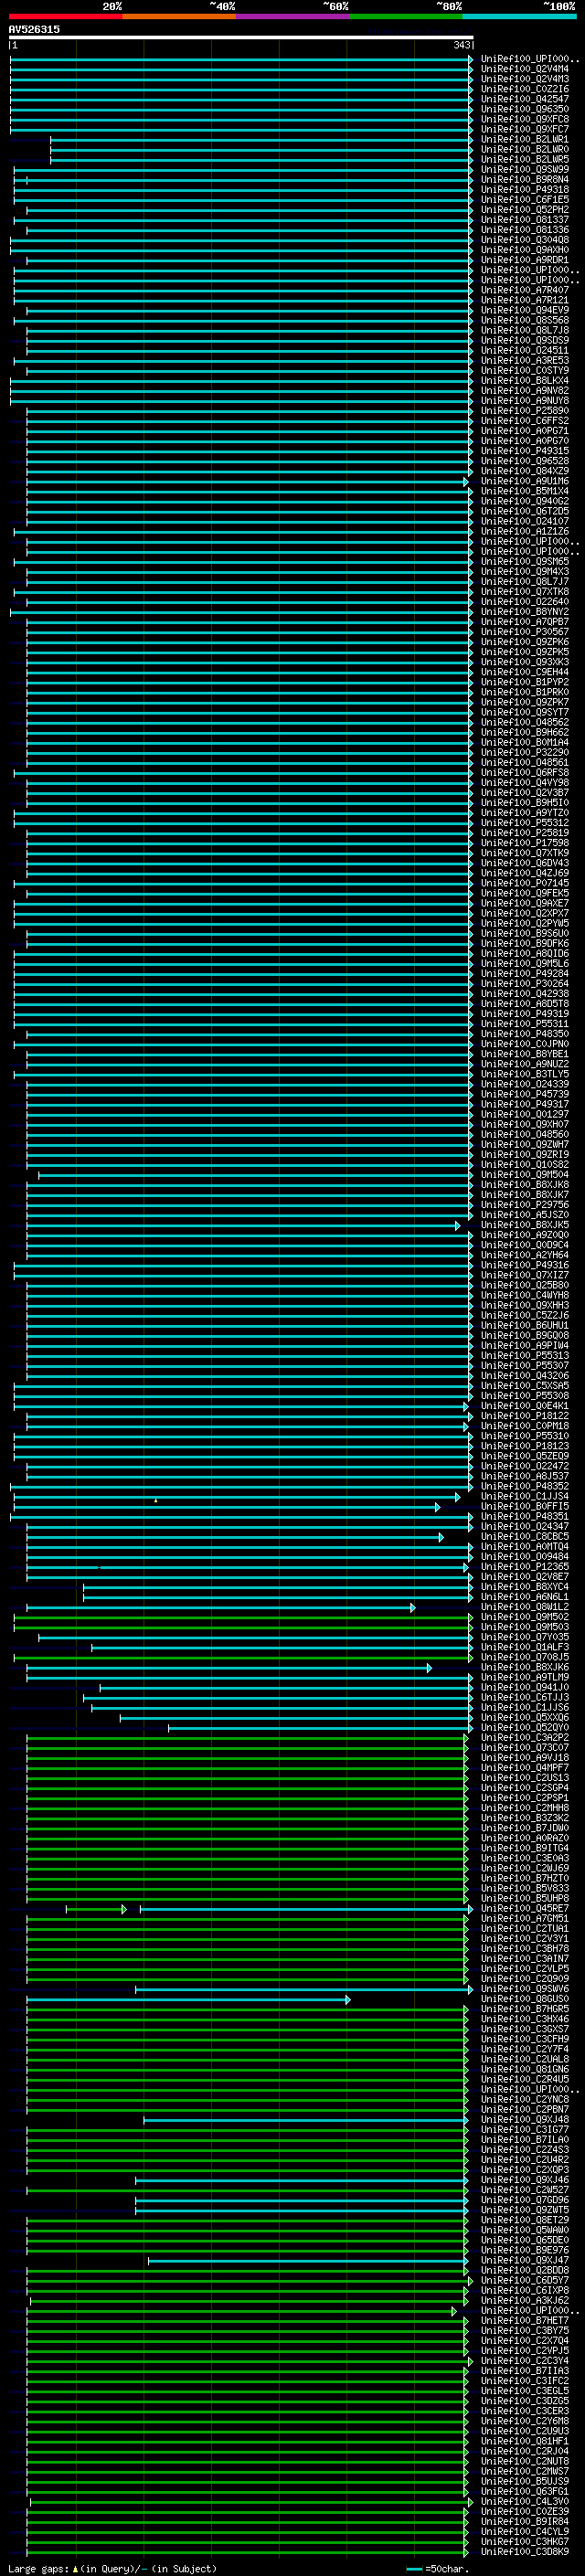Select hit UniRef100_Q43206
The image size is (585, 2576).
coord(525,1376)
